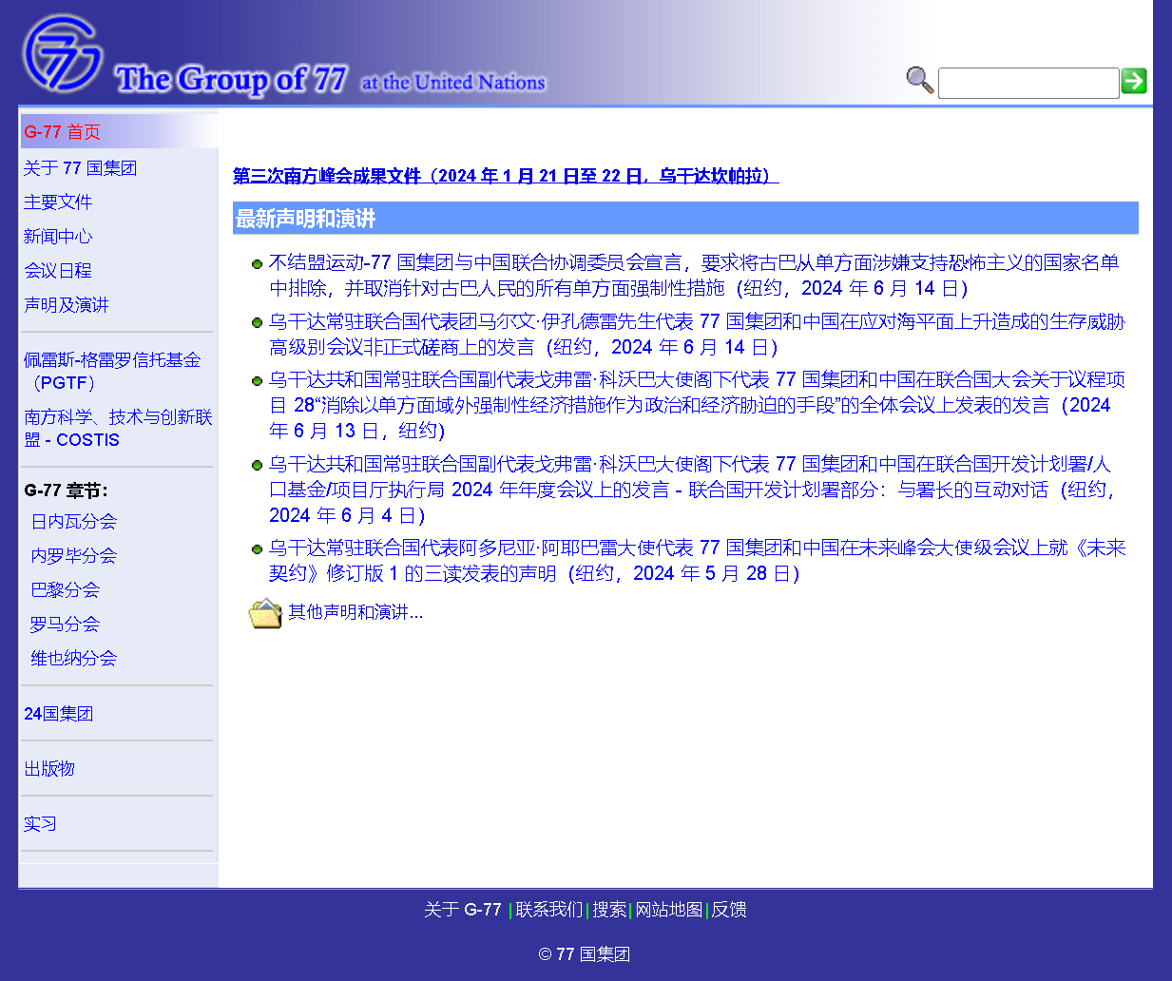
Task: Visit 南方科学、技术与创新联盟 - COSTIS link
Action: [x=118, y=428]
